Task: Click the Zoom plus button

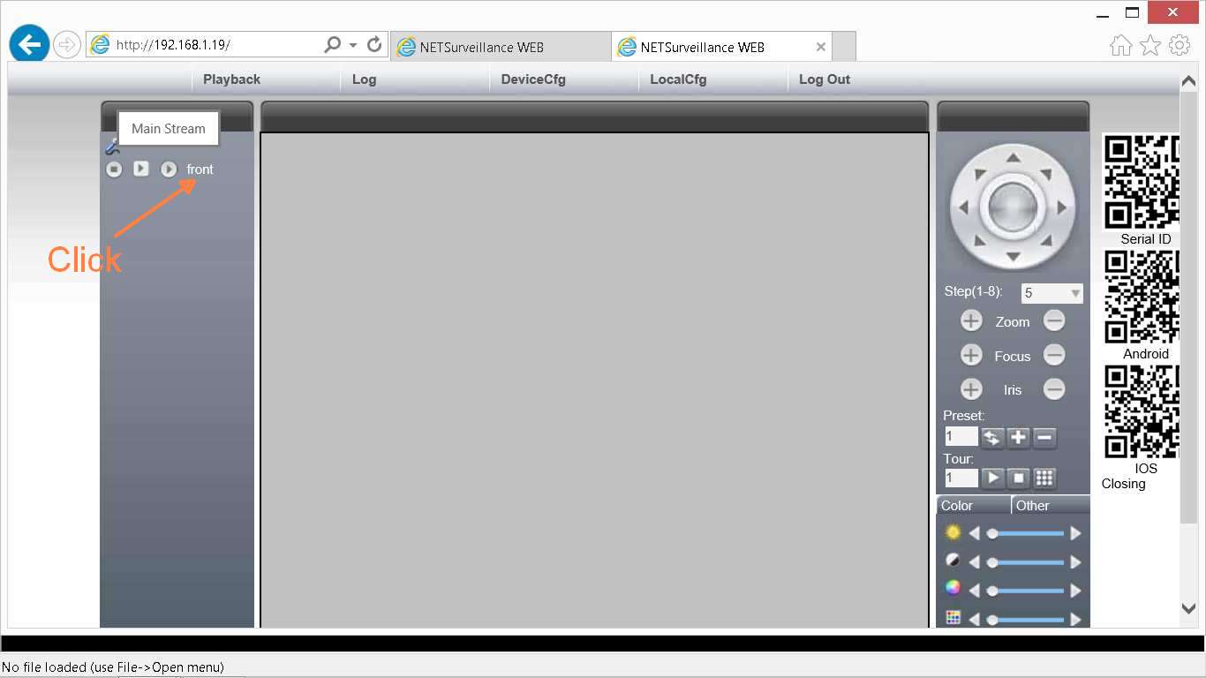Action: pos(971,321)
